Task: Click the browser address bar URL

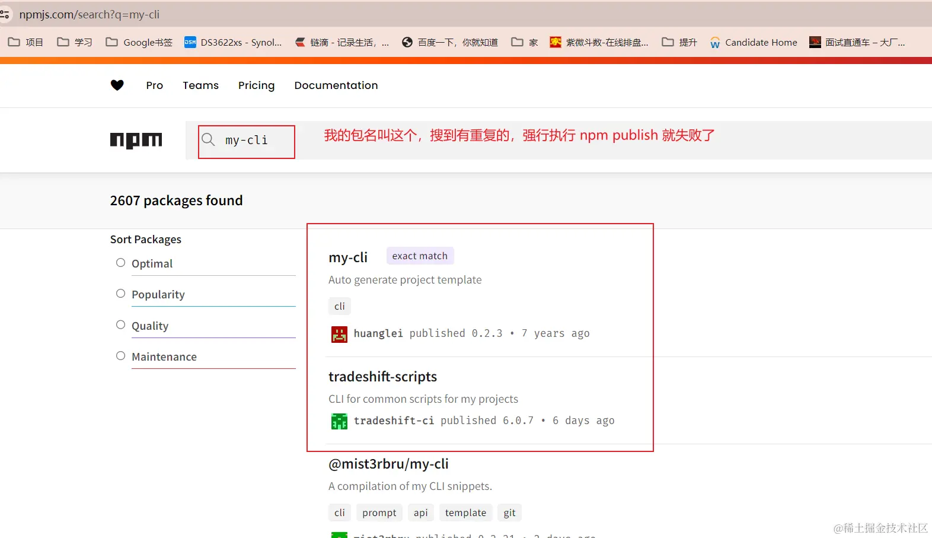Action: [x=90, y=14]
